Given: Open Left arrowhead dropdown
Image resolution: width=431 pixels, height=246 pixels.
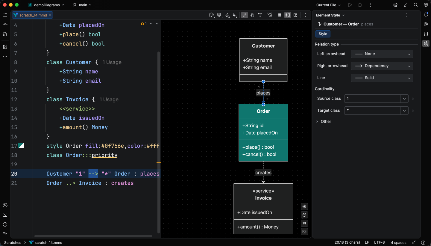Looking at the screenshot, I should coord(382,54).
